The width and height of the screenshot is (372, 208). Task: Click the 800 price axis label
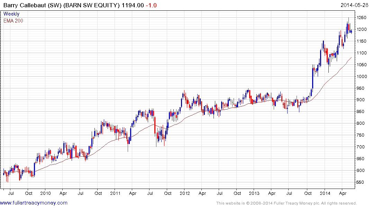click(x=360, y=123)
